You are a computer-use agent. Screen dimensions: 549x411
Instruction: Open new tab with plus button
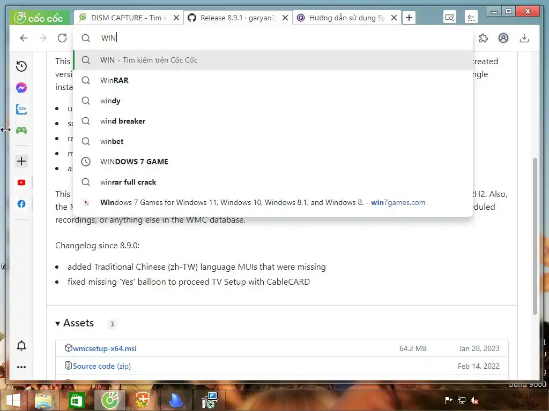pyautogui.click(x=409, y=18)
